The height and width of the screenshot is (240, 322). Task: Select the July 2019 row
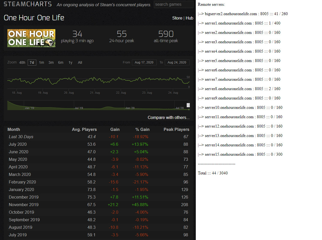98,235
